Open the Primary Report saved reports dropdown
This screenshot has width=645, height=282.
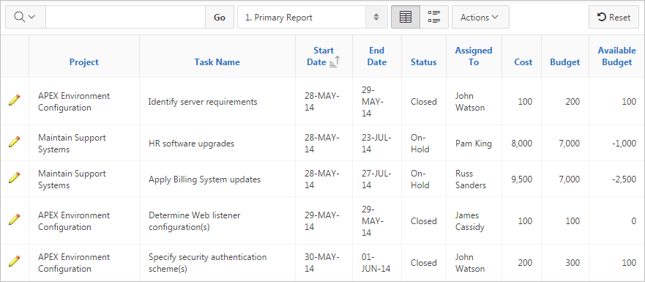click(x=312, y=18)
